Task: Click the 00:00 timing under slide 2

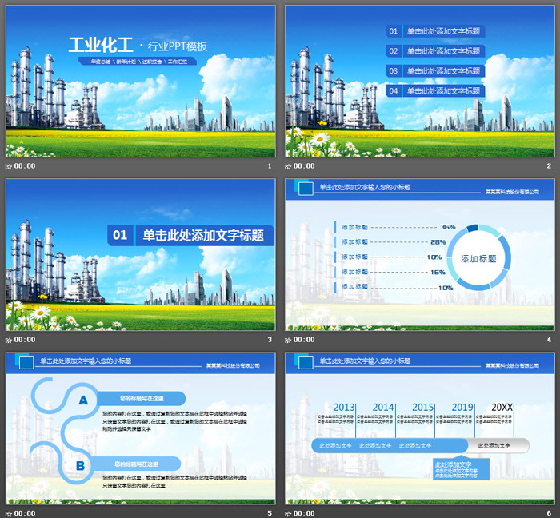Action: [305, 166]
